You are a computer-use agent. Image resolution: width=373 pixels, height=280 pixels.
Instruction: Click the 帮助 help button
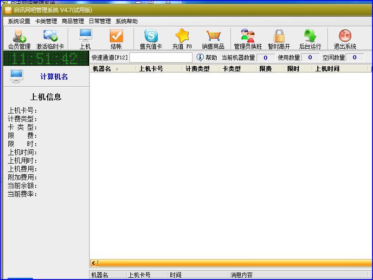pyautogui.click(x=206, y=57)
